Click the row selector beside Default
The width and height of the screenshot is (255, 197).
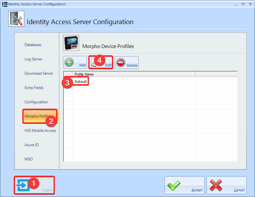[x=68, y=82]
